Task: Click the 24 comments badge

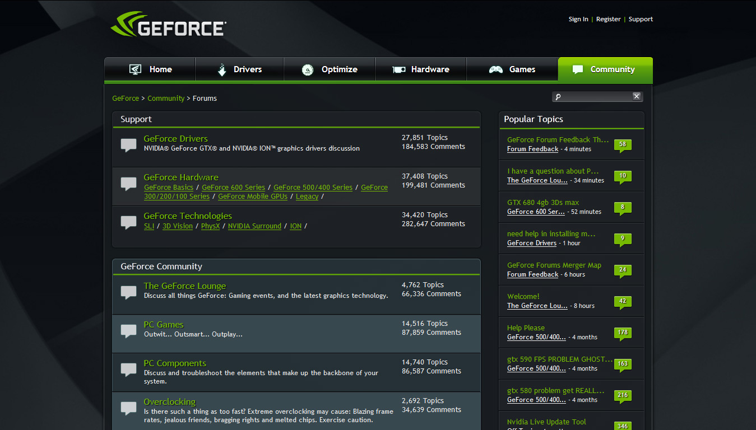Action: tap(623, 270)
